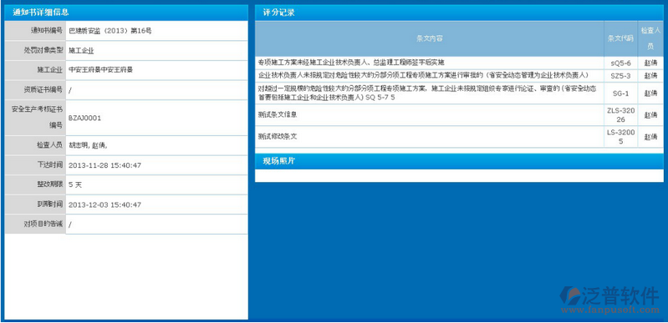Select the 测试条文信息 row
668x323 pixels.
pyautogui.click(x=459, y=115)
